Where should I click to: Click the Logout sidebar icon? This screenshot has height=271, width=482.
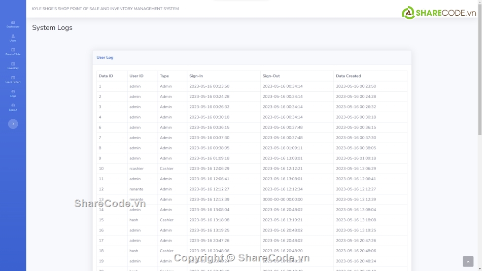pyautogui.click(x=13, y=107)
